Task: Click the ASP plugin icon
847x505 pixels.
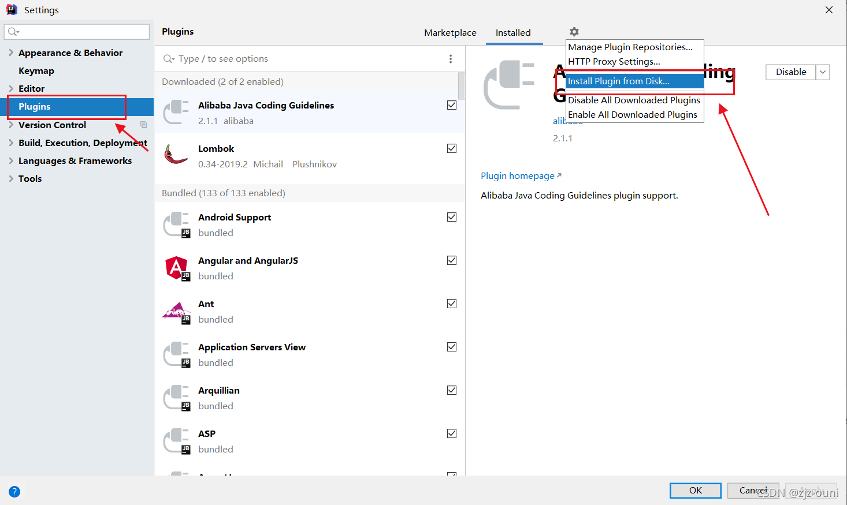Action: click(x=176, y=442)
